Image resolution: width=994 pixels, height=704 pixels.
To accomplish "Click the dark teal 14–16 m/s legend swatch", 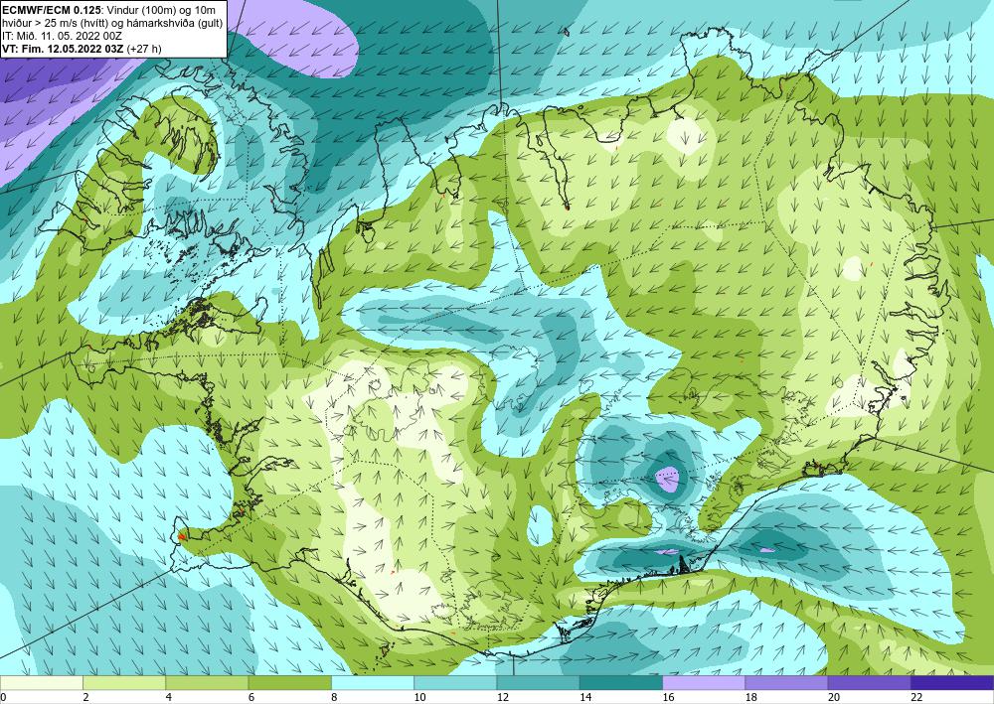I will tap(621, 683).
